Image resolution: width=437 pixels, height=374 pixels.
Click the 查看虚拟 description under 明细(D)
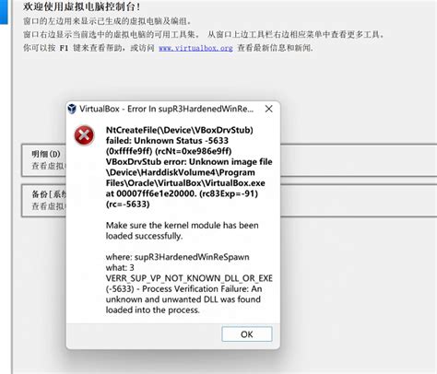pyautogui.click(x=49, y=166)
